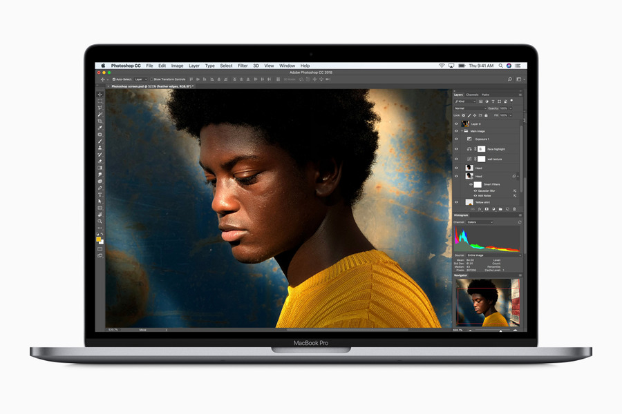
Task: Click the Navigator preview thumbnail
Action: pyautogui.click(x=487, y=302)
